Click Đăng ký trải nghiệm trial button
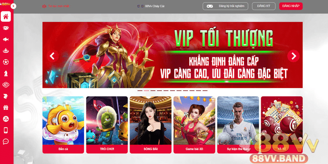The image size is (328, 164). pyautogui.click(x=225, y=6)
